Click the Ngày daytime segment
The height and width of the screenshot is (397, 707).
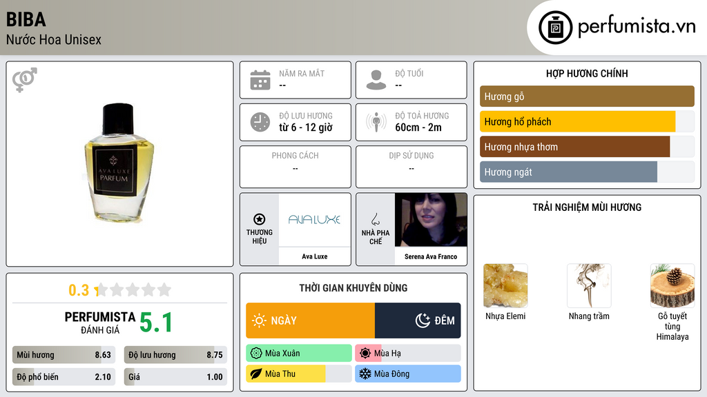(x=310, y=320)
